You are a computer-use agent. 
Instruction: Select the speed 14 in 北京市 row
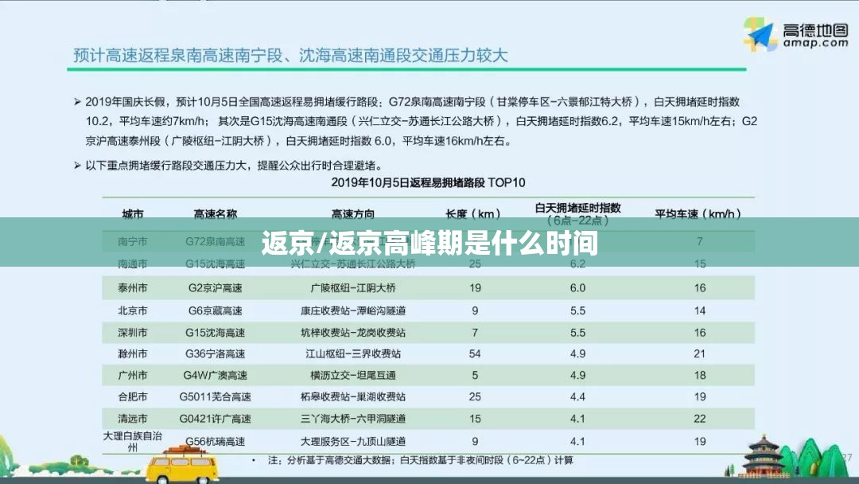point(700,310)
